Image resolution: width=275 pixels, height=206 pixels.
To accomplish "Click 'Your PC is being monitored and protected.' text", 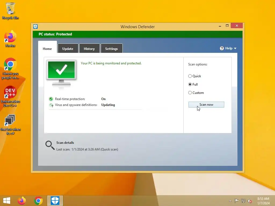I will [x=111, y=63].
